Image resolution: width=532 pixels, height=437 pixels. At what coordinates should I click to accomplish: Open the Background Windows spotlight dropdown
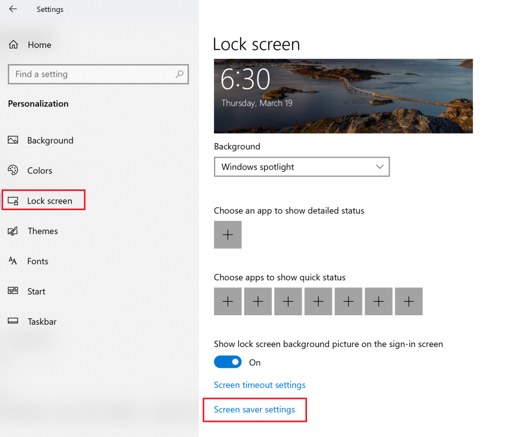pyautogui.click(x=302, y=167)
